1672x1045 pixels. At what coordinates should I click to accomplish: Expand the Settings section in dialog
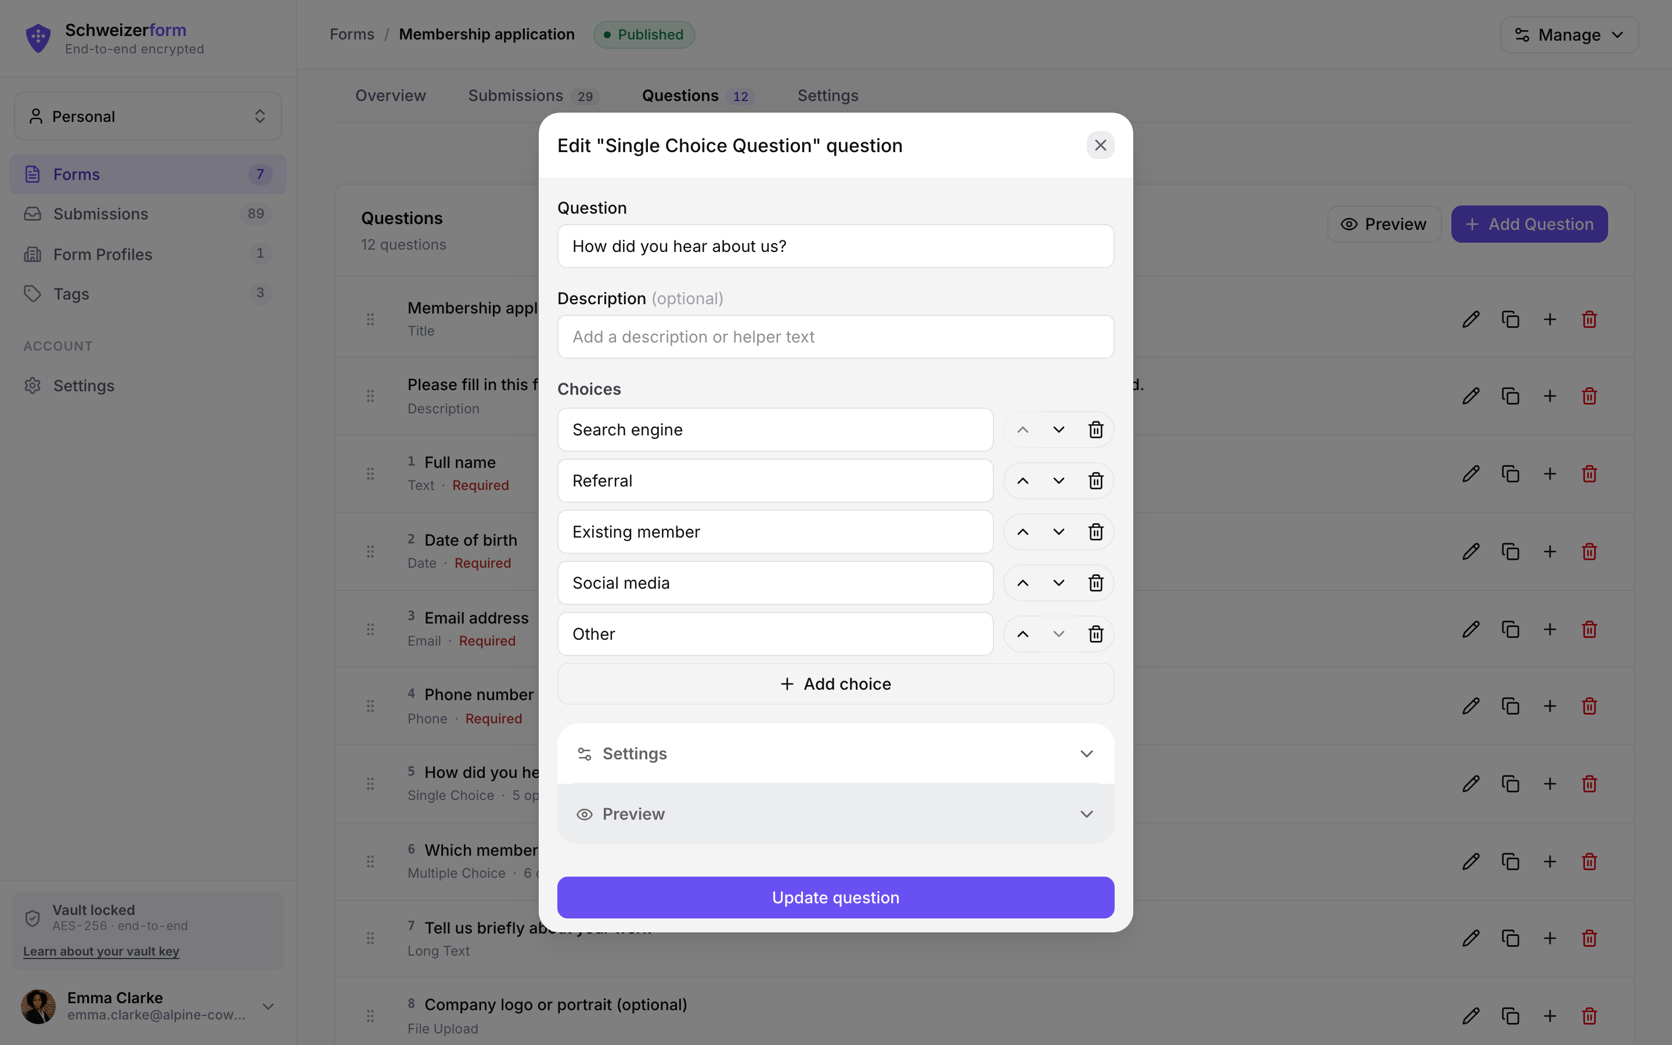(835, 754)
